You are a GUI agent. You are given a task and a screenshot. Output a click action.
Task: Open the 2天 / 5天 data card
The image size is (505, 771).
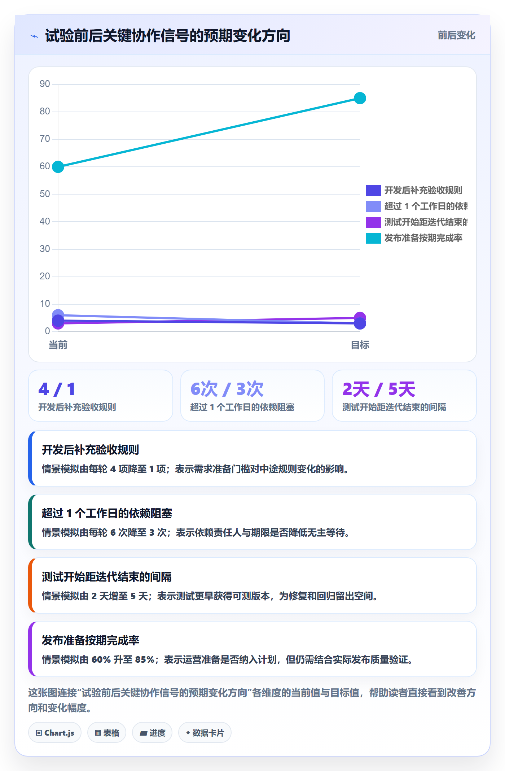click(404, 396)
